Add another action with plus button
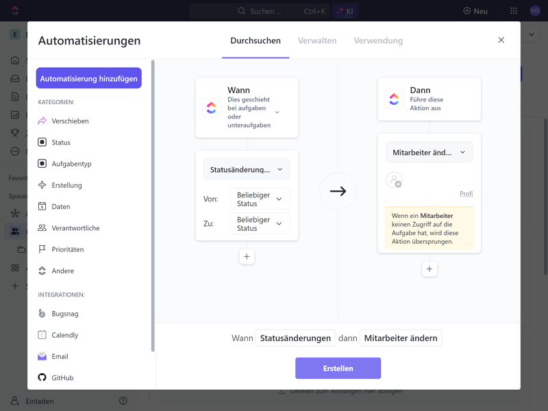The height and width of the screenshot is (411, 548). point(429,269)
